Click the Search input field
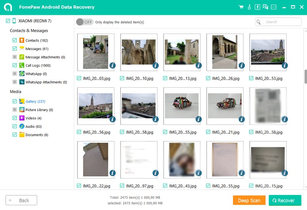The width and height of the screenshot is (307, 210). [278, 22]
